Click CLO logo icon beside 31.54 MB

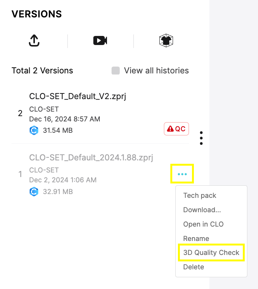(34, 130)
